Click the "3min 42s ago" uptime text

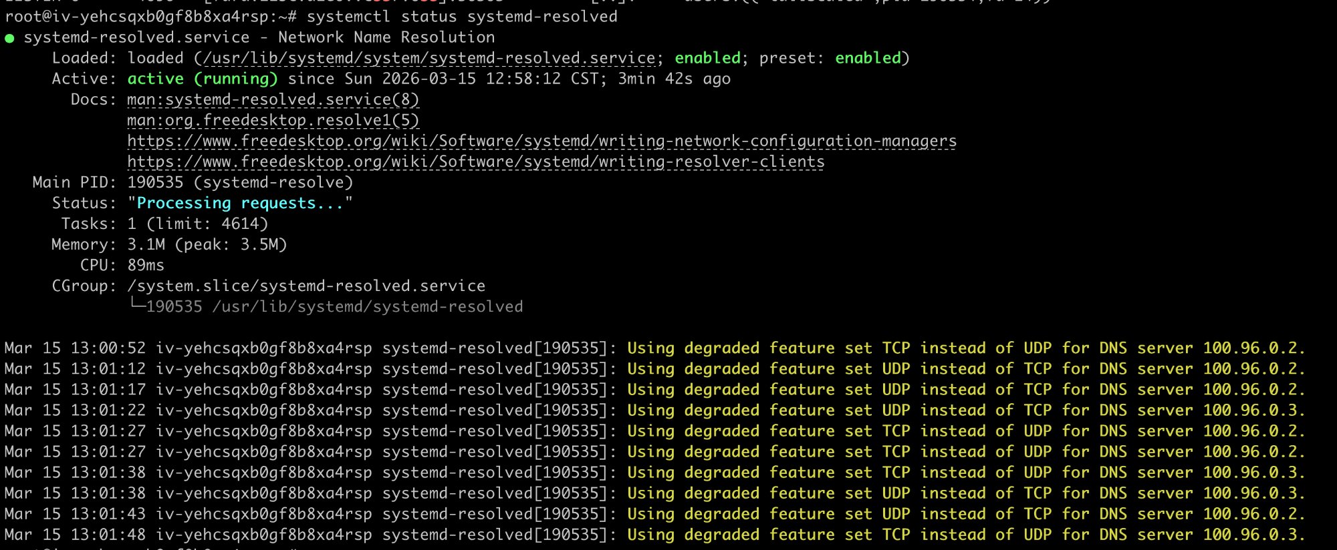674,79
